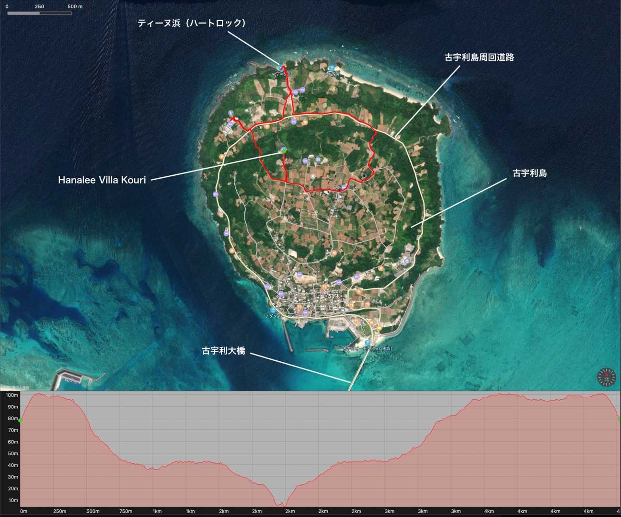This screenshot has width=621, height=517.
Task: Click the 古宇利島周回道路 annotation text
Action: tap(479, 57)
